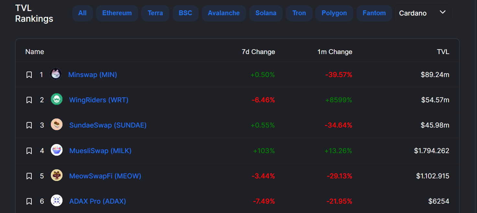Click Minswap's -39.57% 1m change
The width and height of the screenshot is (477, 213).
click(339, 75)
